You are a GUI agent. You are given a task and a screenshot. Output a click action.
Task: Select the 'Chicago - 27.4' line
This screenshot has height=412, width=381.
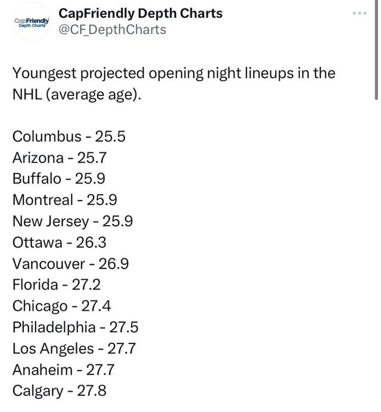pos(62,306)
